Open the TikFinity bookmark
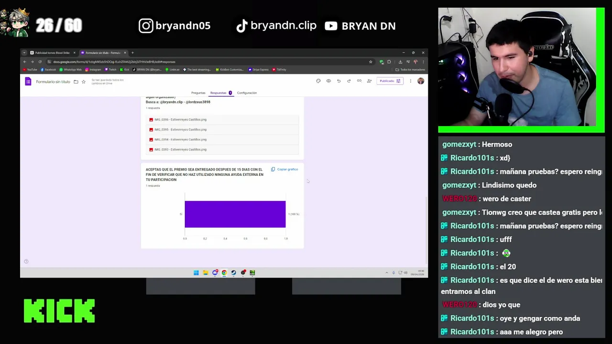The width and height of the screenshot is (612, 344). 279,70
